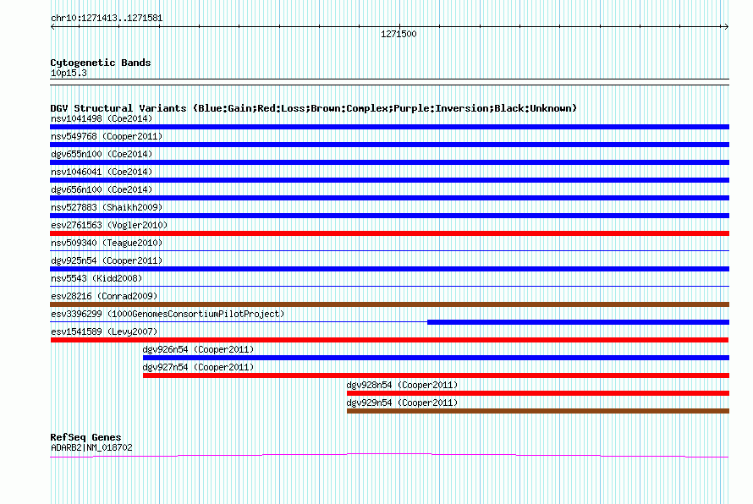Select variant label esv2761563 (Vogler2010)
Image resolution: width=753 pixels, height=504 pixels.
(x=109, y=225)
